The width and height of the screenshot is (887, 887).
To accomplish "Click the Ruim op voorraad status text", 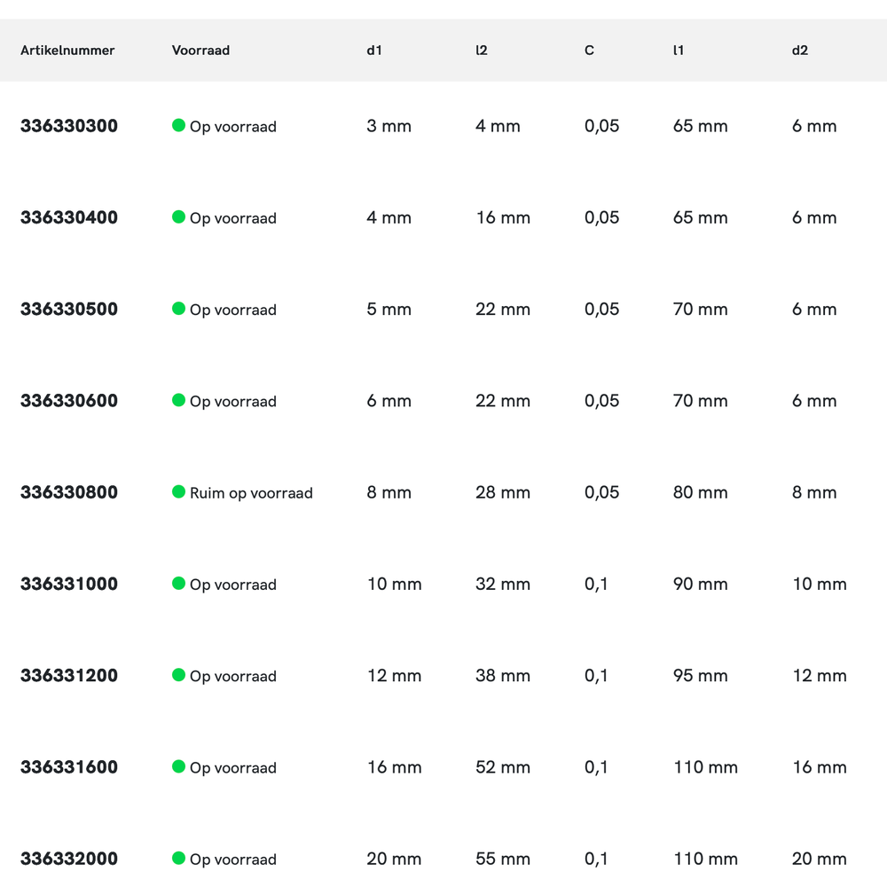I will click(251, 493).
